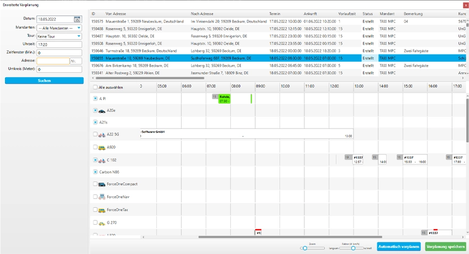Screen dimensions: 469x254
Task: Sort by the Ankunft column header
Action: click(310, 14)
